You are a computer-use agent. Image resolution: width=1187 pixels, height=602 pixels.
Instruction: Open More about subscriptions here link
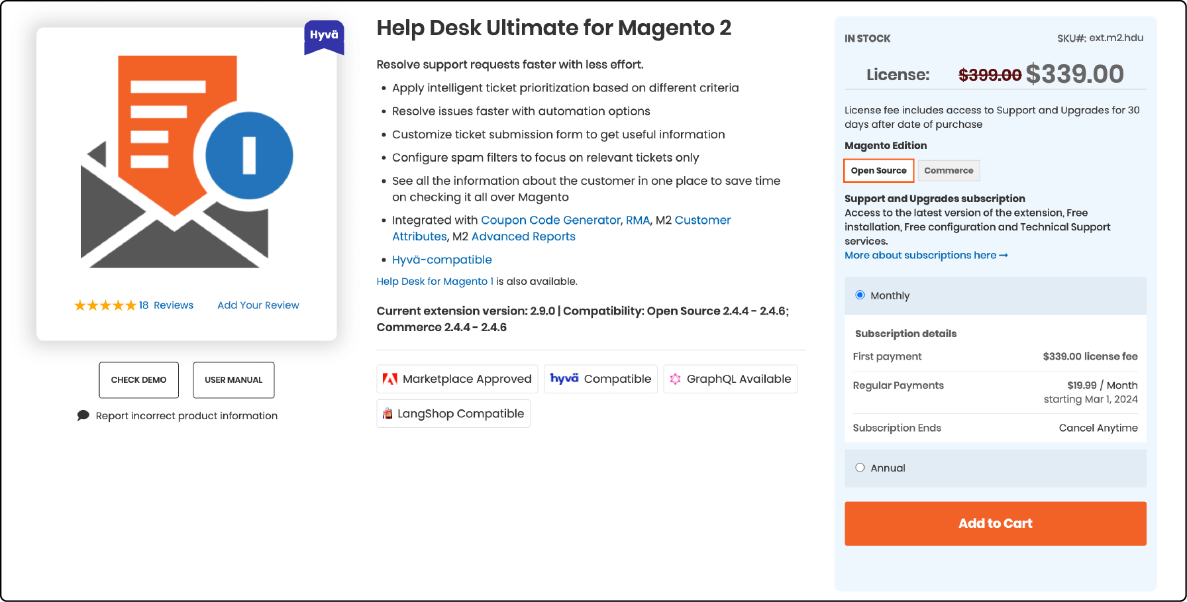coord(926,255)
